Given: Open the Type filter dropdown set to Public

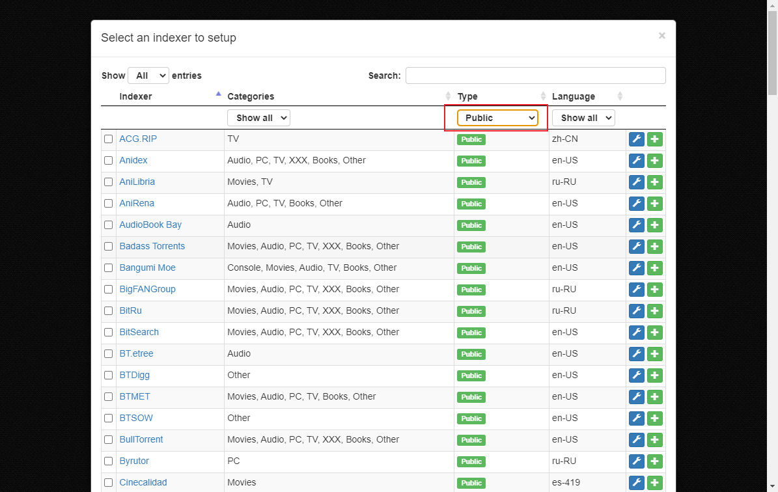Looking at the screenshot, I should 497,118.
